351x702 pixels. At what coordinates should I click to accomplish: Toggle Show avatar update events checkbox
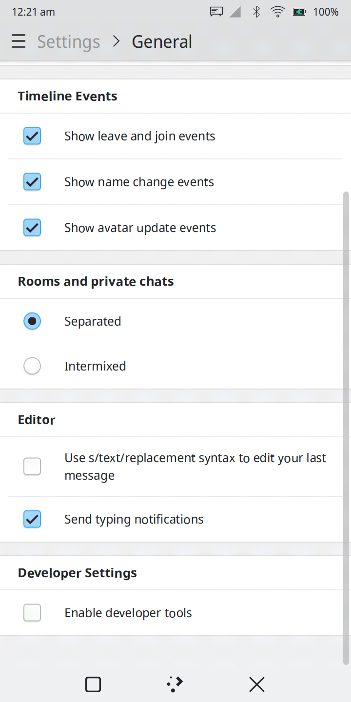(x=32, y=228)
